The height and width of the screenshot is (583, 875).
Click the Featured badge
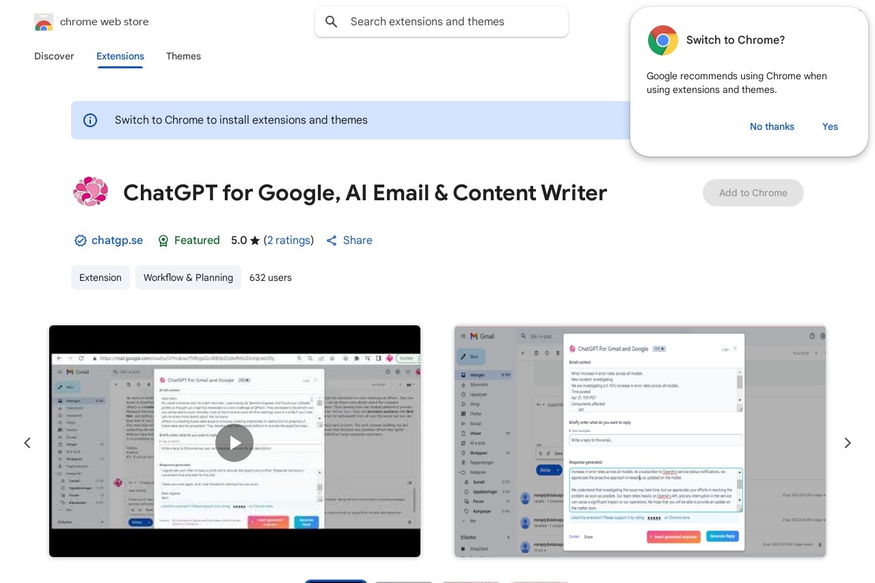(x=189, y=241)
